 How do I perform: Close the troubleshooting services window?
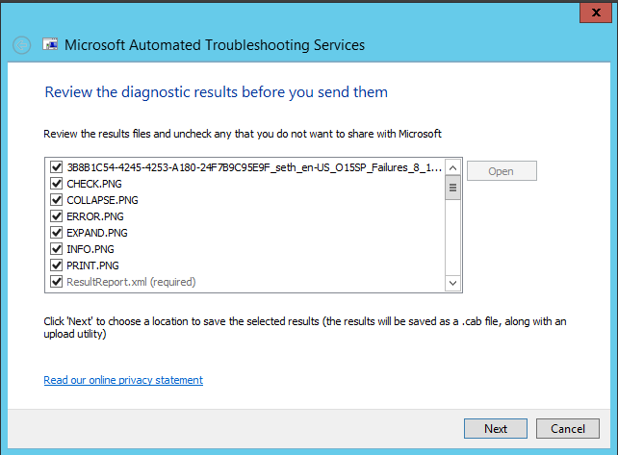click(596, 13)
